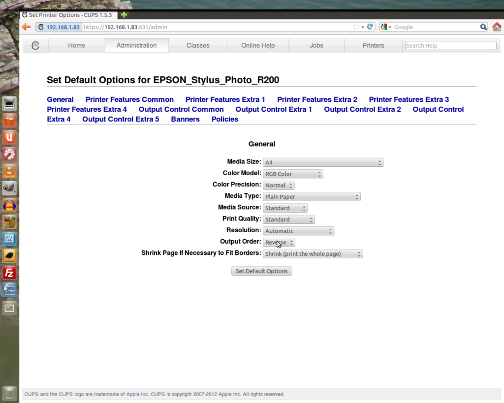Open the Output Control Common link
This screenshot has width=504, height=403.
point(181,109)
